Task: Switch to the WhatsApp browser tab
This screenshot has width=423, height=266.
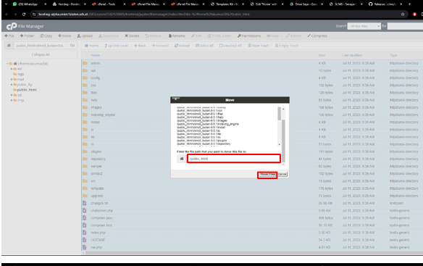Action: pyautogui.click(x=29, y=4)
